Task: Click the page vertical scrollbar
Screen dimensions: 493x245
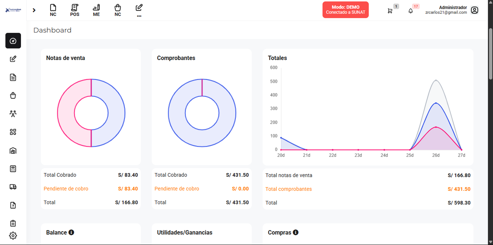Action: [490, 54]
